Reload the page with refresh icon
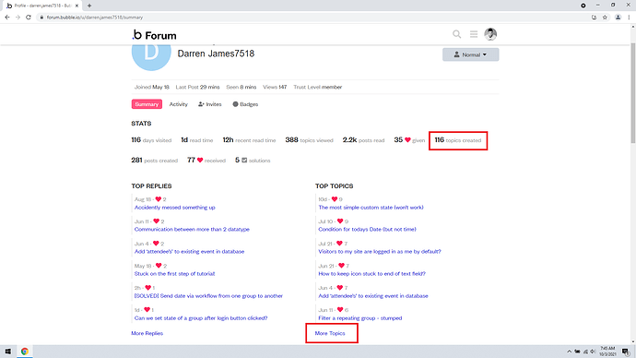 pyautogui.click(x=29, y=18)
